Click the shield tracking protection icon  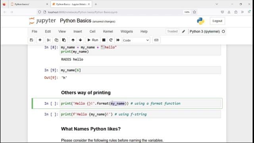(x=39, y=12)
